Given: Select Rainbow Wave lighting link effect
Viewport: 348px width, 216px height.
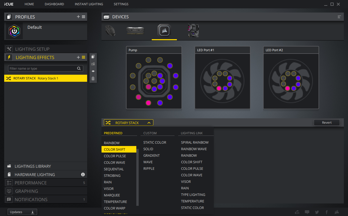Looking at the screenshot, I should (194, 149).
